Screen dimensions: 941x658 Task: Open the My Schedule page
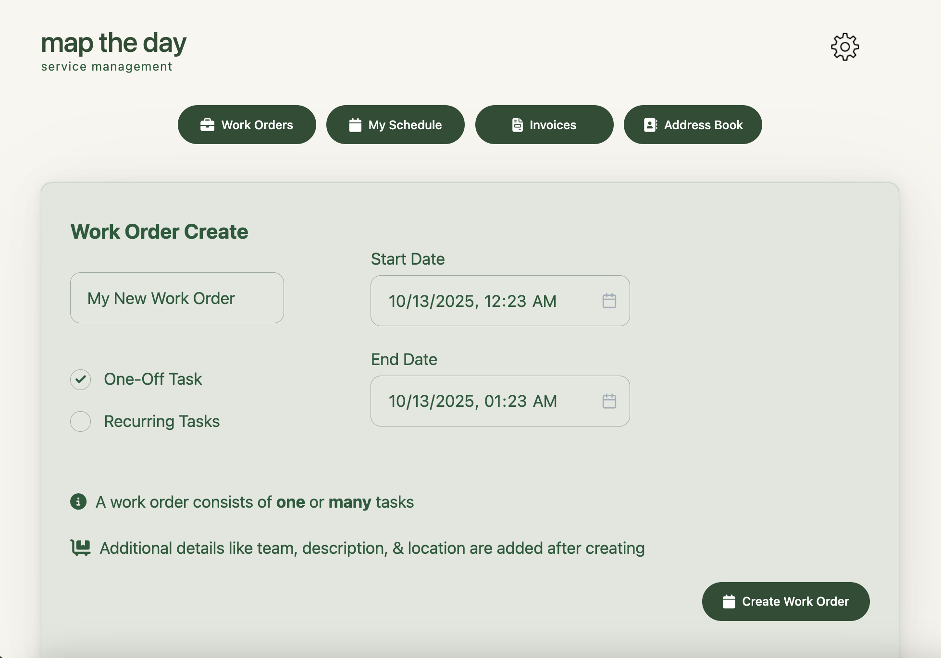pyautogui.click(x=396, y=125)
